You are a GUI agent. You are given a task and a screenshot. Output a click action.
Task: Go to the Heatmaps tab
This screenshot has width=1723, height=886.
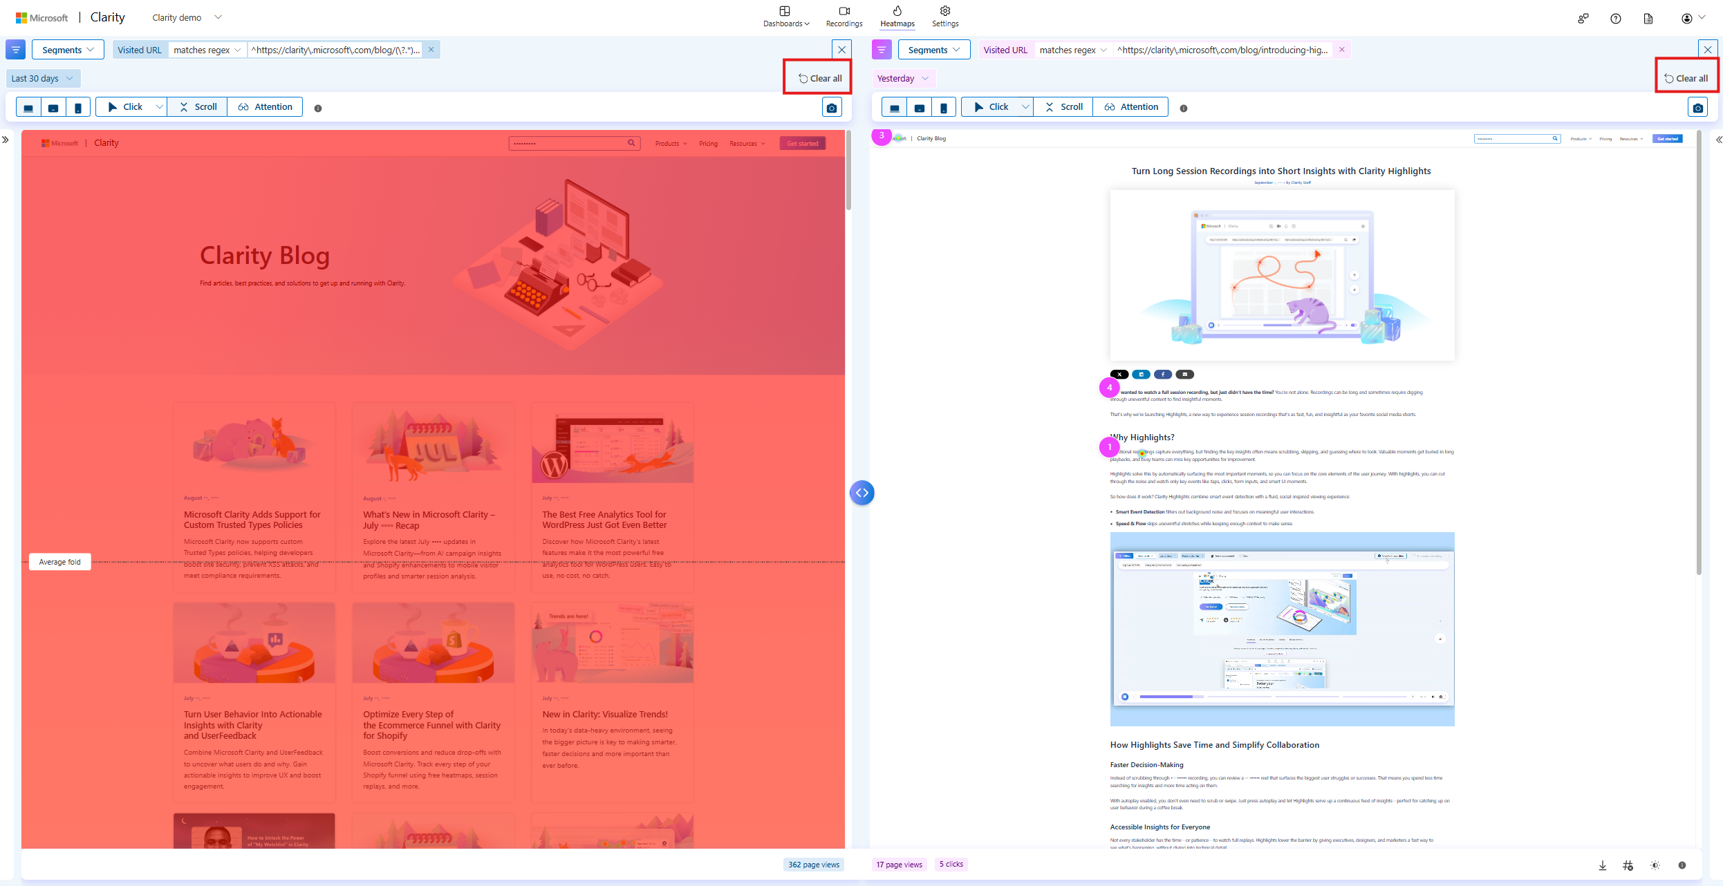(897, 17)
